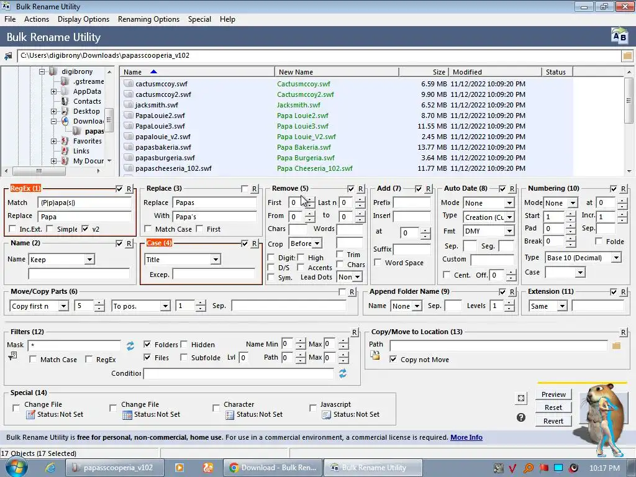Open the Crop Before dropdown
The image size is (636, 477).
point(317,243)
